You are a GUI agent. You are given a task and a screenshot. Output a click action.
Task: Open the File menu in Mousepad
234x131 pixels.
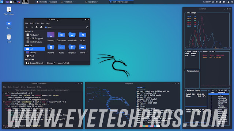point(5,87)
